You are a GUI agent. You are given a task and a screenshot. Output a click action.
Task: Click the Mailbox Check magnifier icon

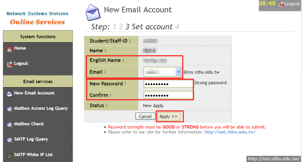coord(9,124)
